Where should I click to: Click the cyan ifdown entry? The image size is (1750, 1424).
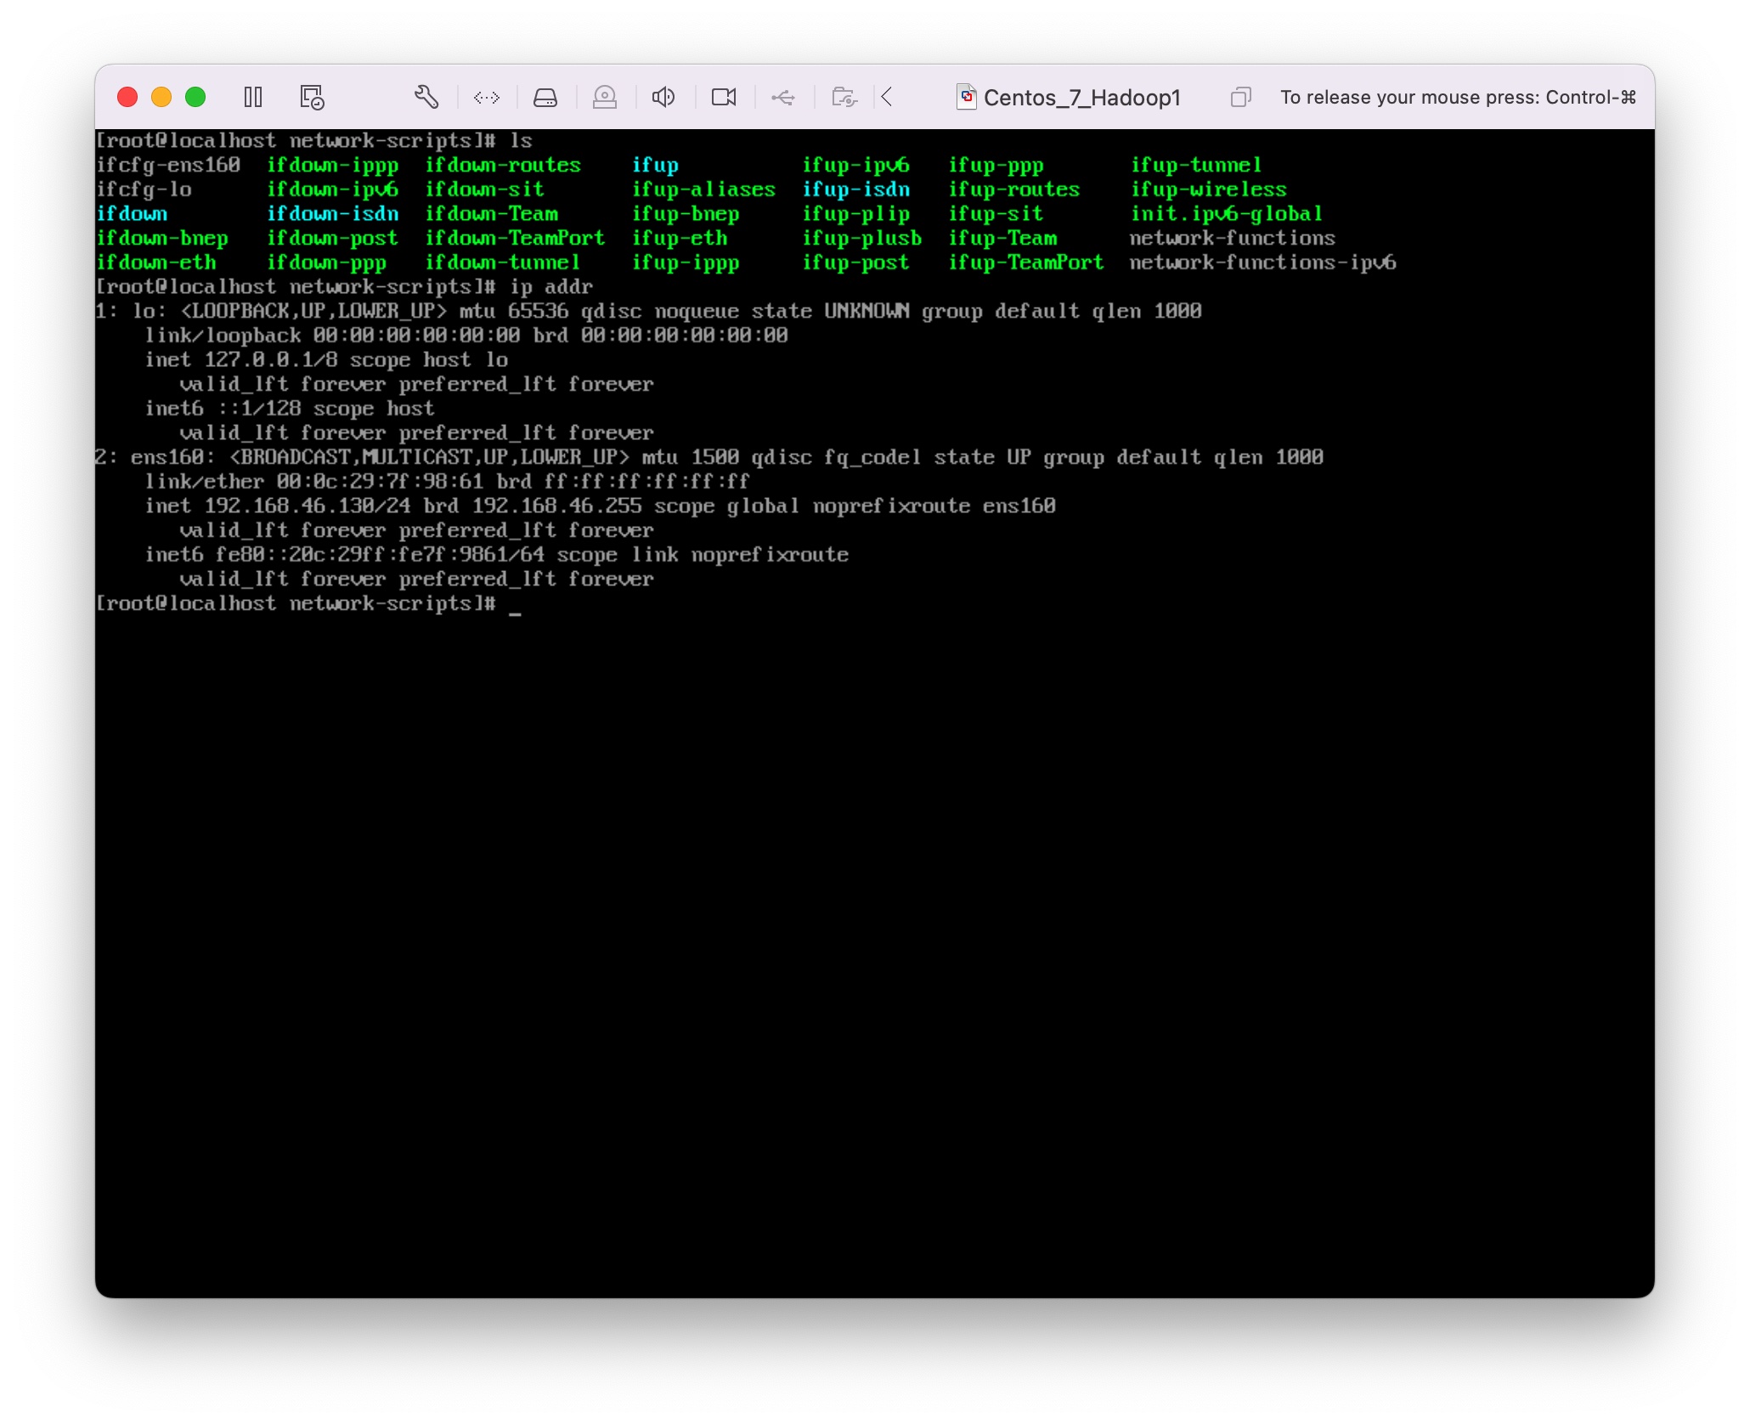[132, 213]
